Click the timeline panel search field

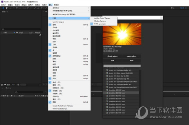(x=29, y=92)
